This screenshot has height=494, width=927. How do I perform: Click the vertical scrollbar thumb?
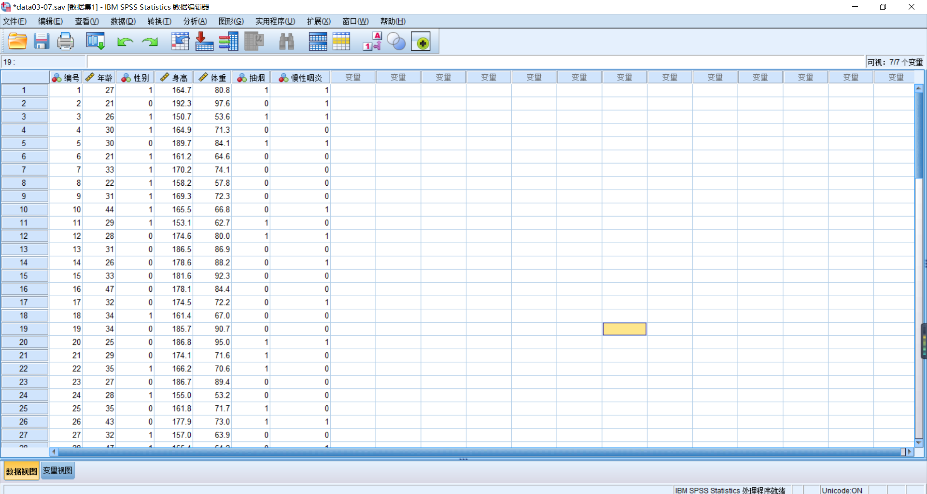pyautogui.click(x=919, y=135)
